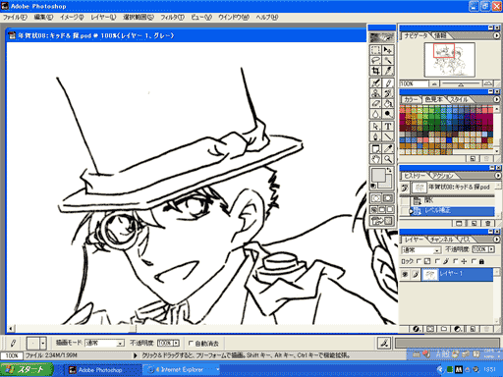503x377 pixels.
Task: Delete current history state trash button
Action: click(487, 223)
